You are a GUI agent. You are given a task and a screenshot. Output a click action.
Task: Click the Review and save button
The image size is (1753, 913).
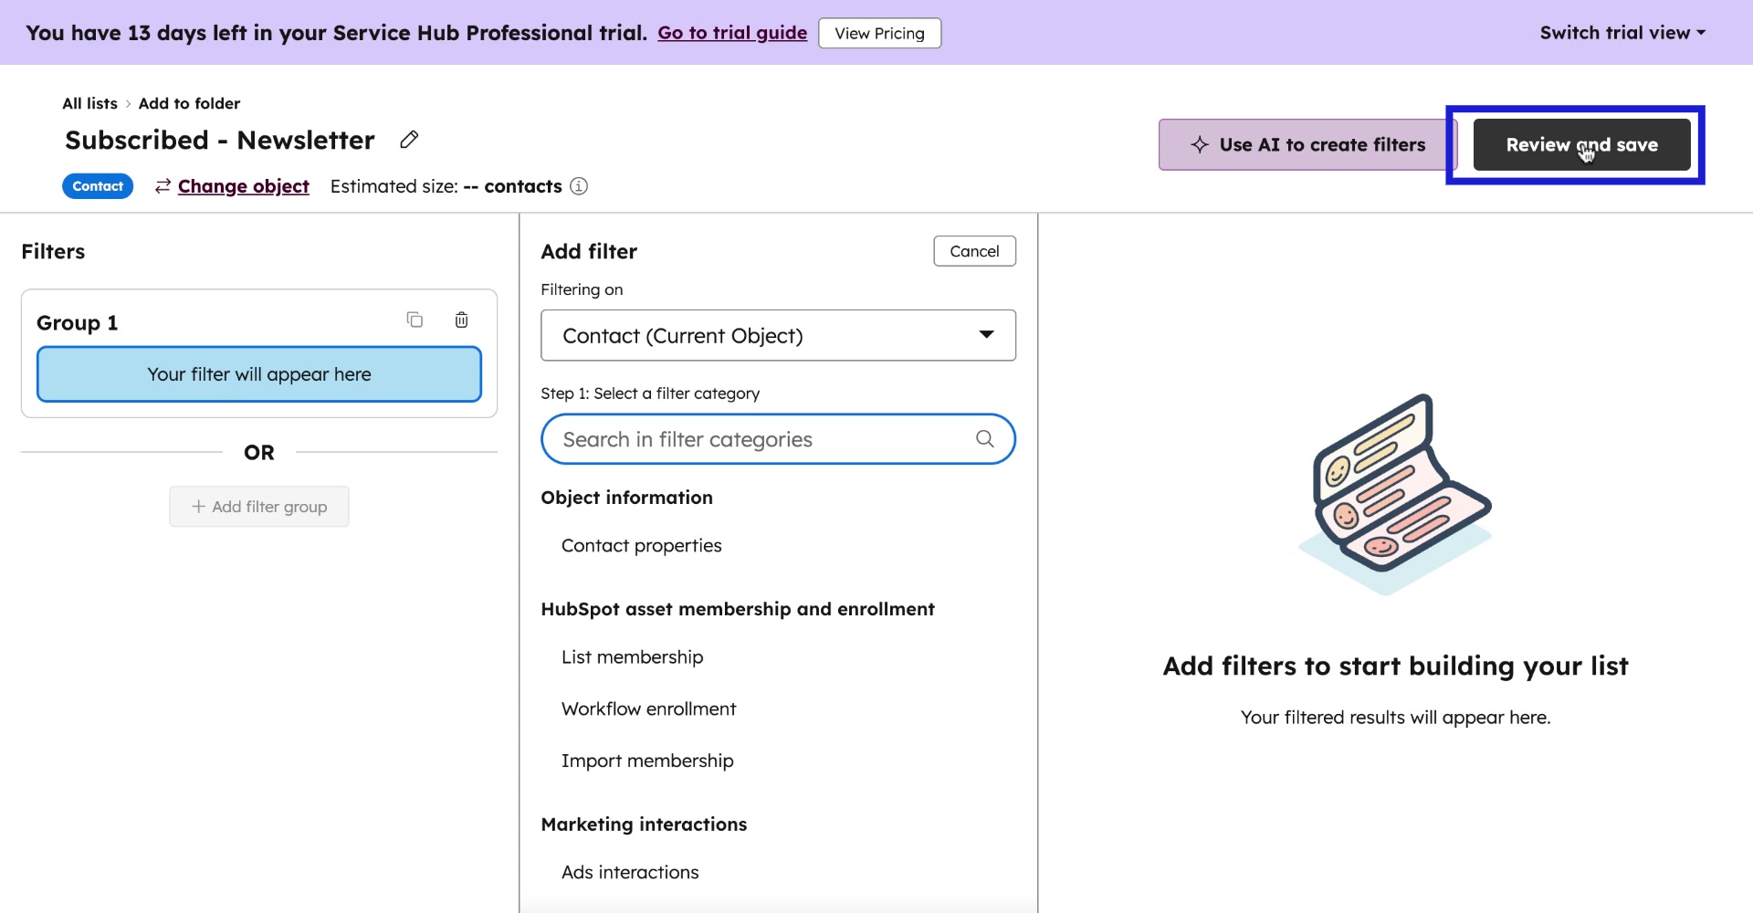[1580, 144]
